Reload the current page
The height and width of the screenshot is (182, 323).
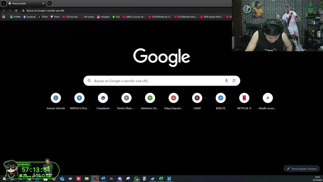[x=16, y=11]
